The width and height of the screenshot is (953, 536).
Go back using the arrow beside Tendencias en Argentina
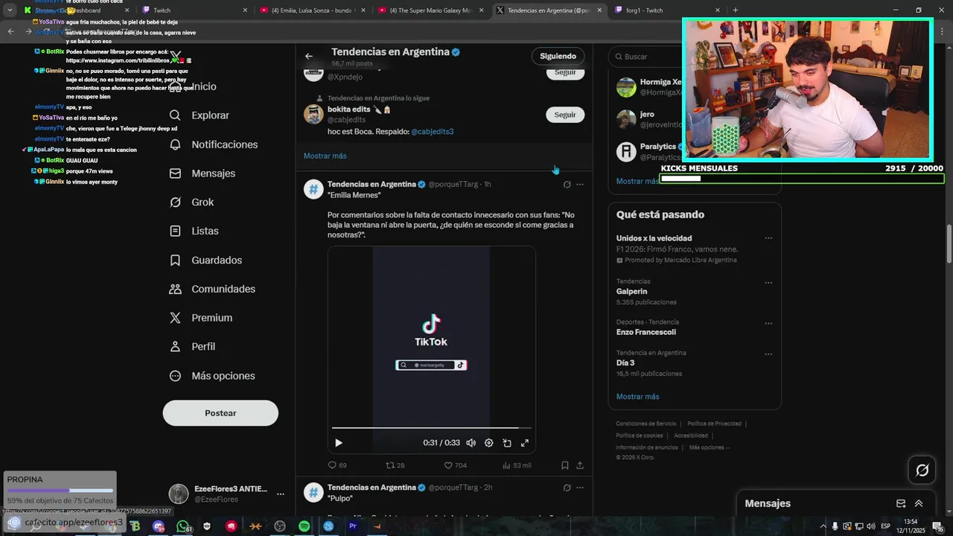click(x=309, y=56)
